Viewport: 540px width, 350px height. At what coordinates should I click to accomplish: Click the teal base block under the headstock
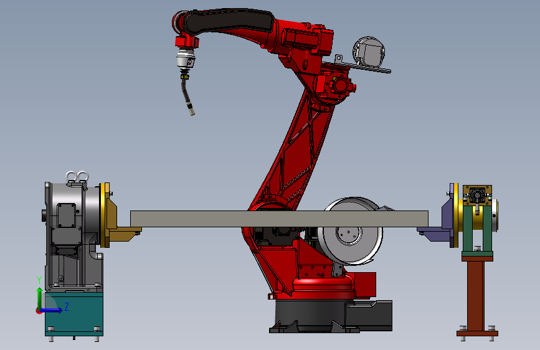pyautogui.click(x=74, y=313)
